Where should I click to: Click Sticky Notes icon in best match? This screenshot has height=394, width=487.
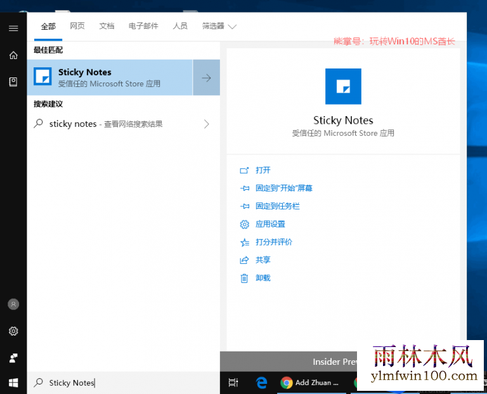pos(42,76)
